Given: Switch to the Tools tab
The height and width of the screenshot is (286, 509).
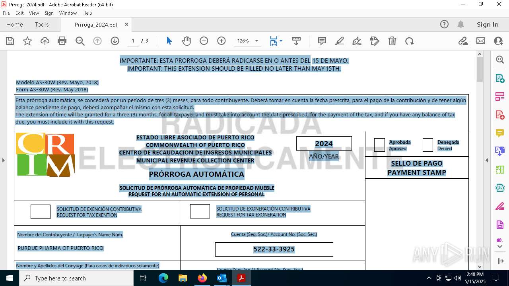Looking at the screenshot, I should point(42,24).
